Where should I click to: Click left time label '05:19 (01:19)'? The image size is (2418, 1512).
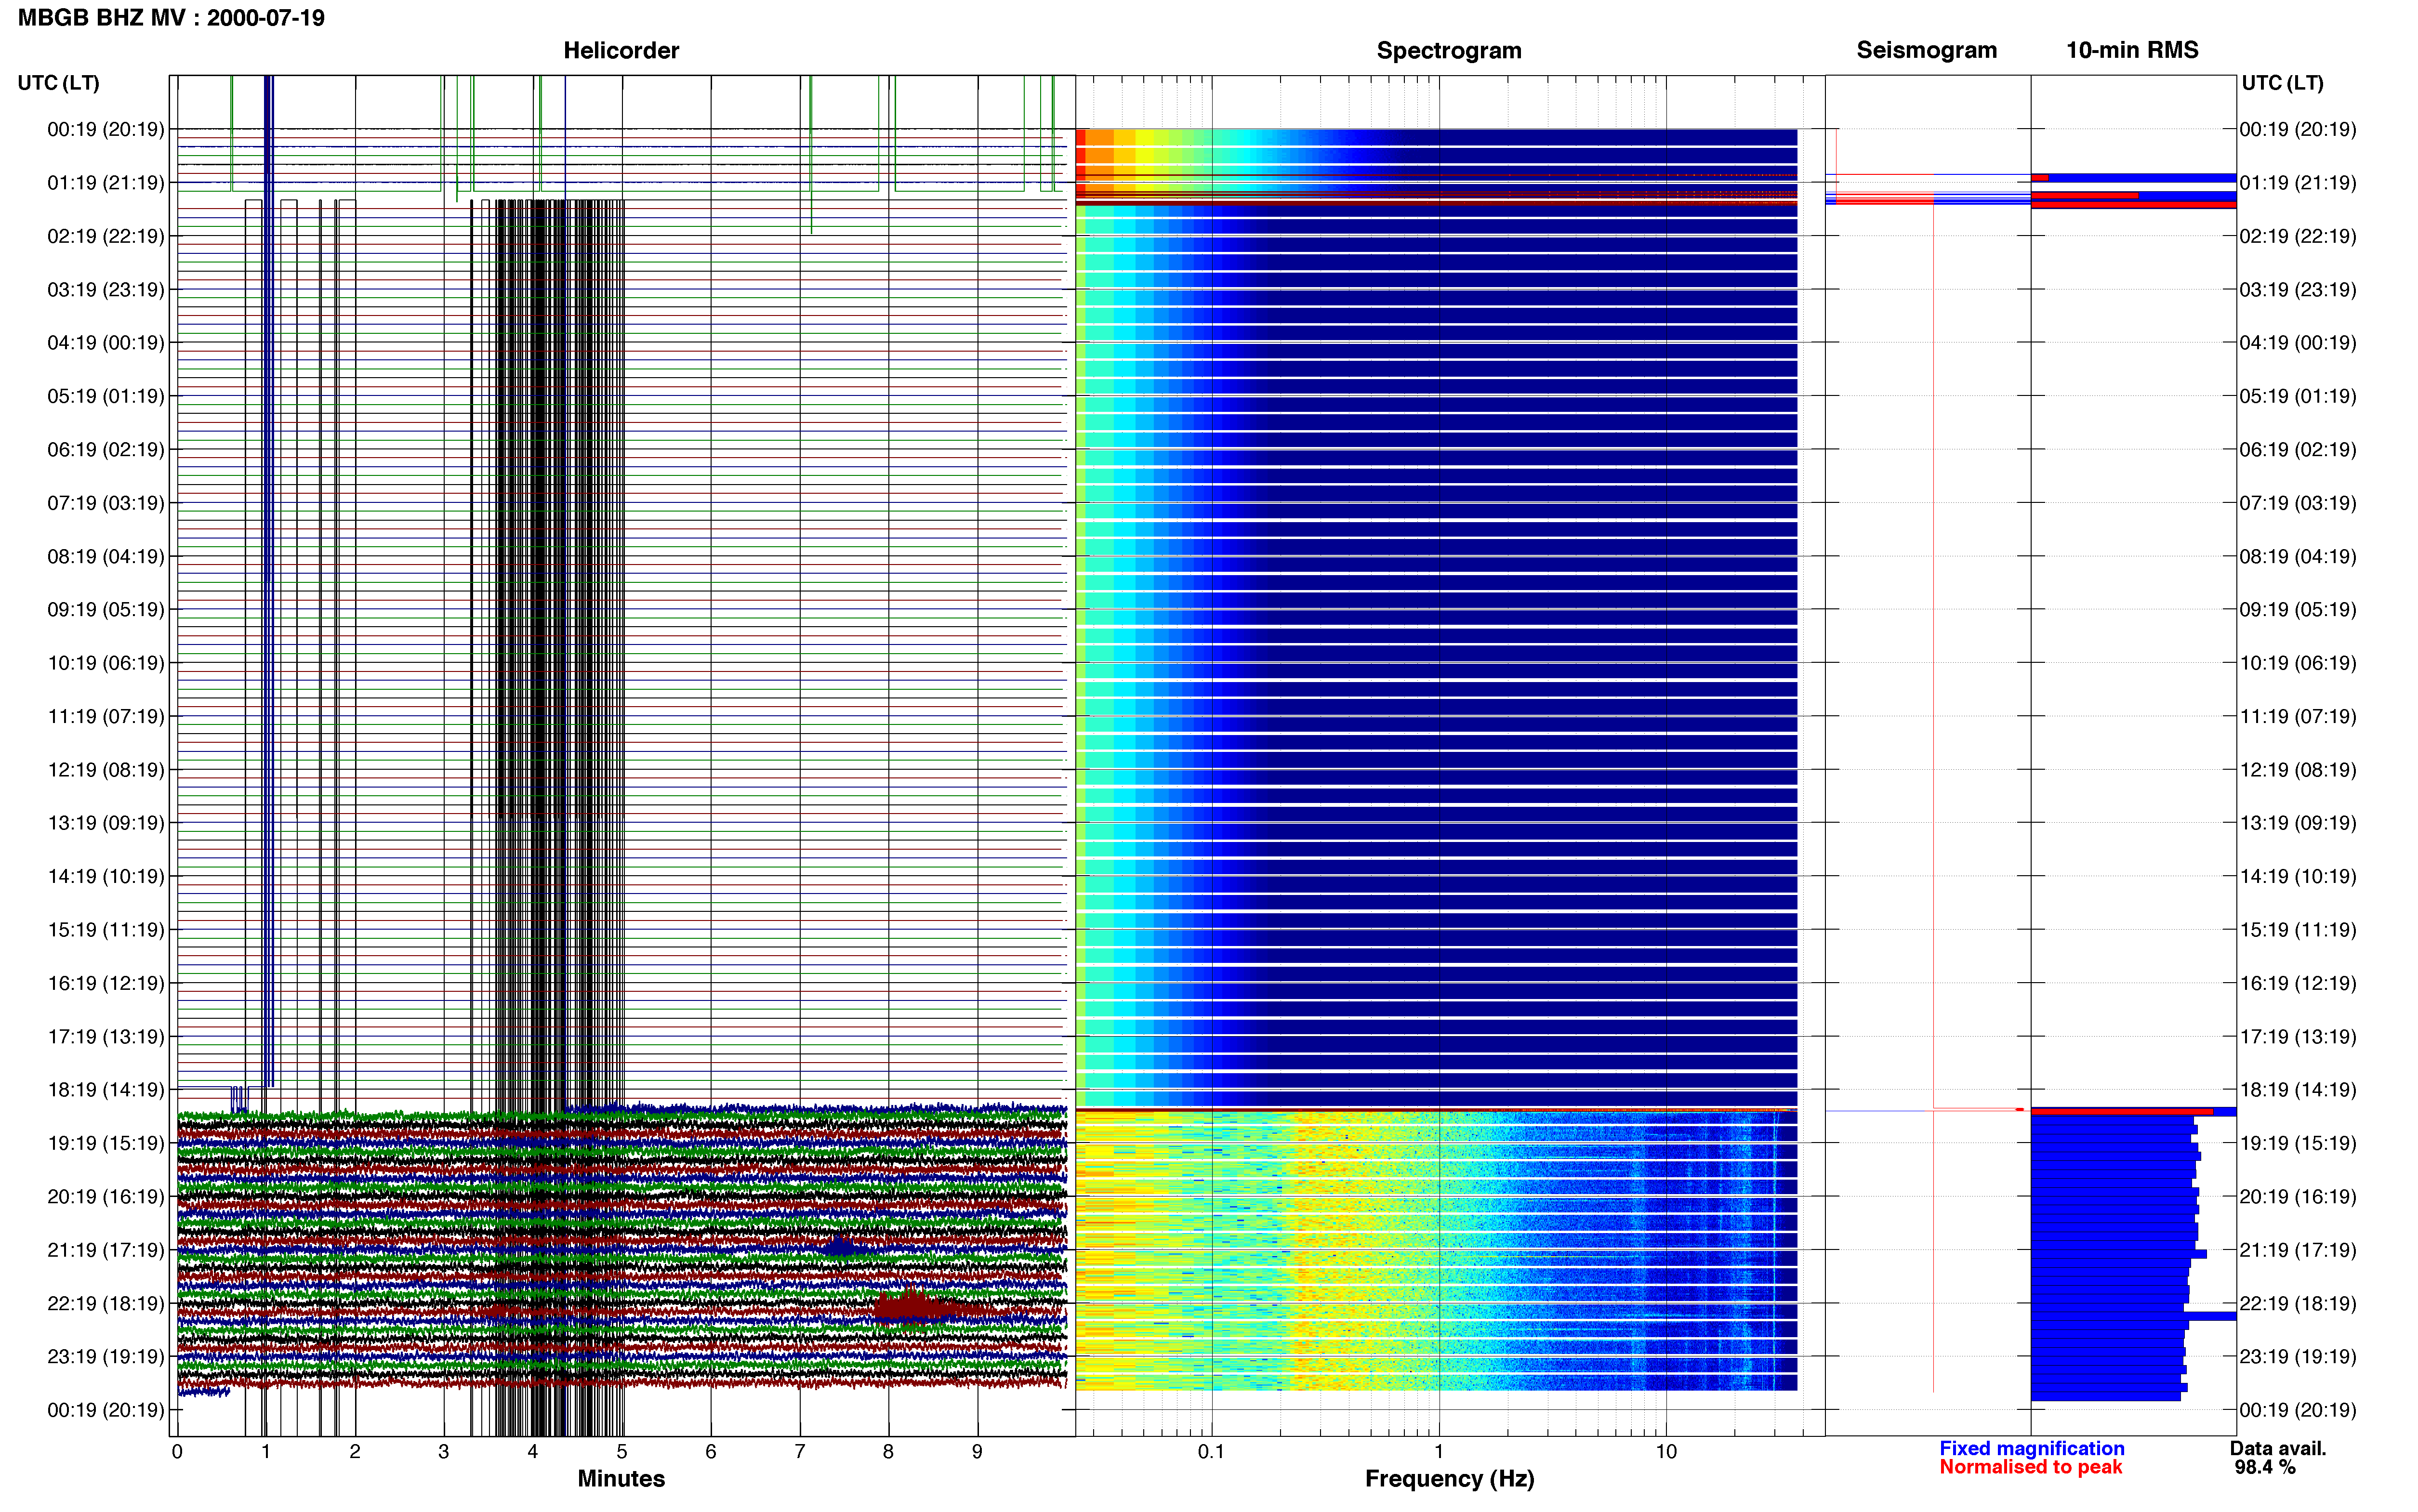pyautogui.click(x=106, y=396)
